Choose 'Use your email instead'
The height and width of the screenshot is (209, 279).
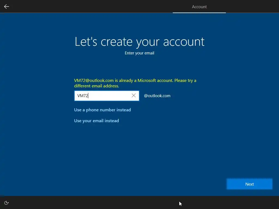coord(96,121)
